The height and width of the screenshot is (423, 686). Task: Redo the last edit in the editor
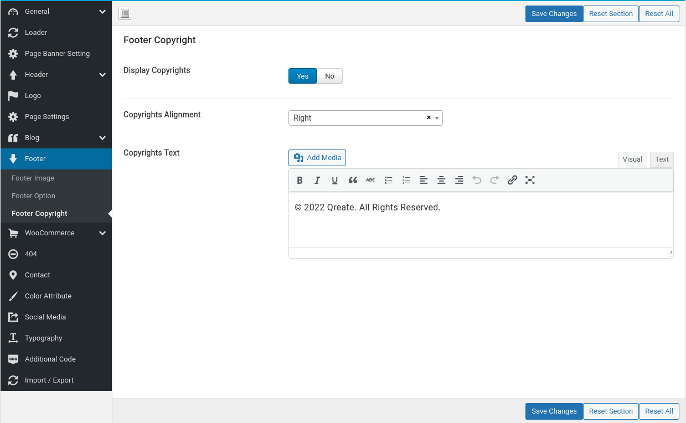494,180
